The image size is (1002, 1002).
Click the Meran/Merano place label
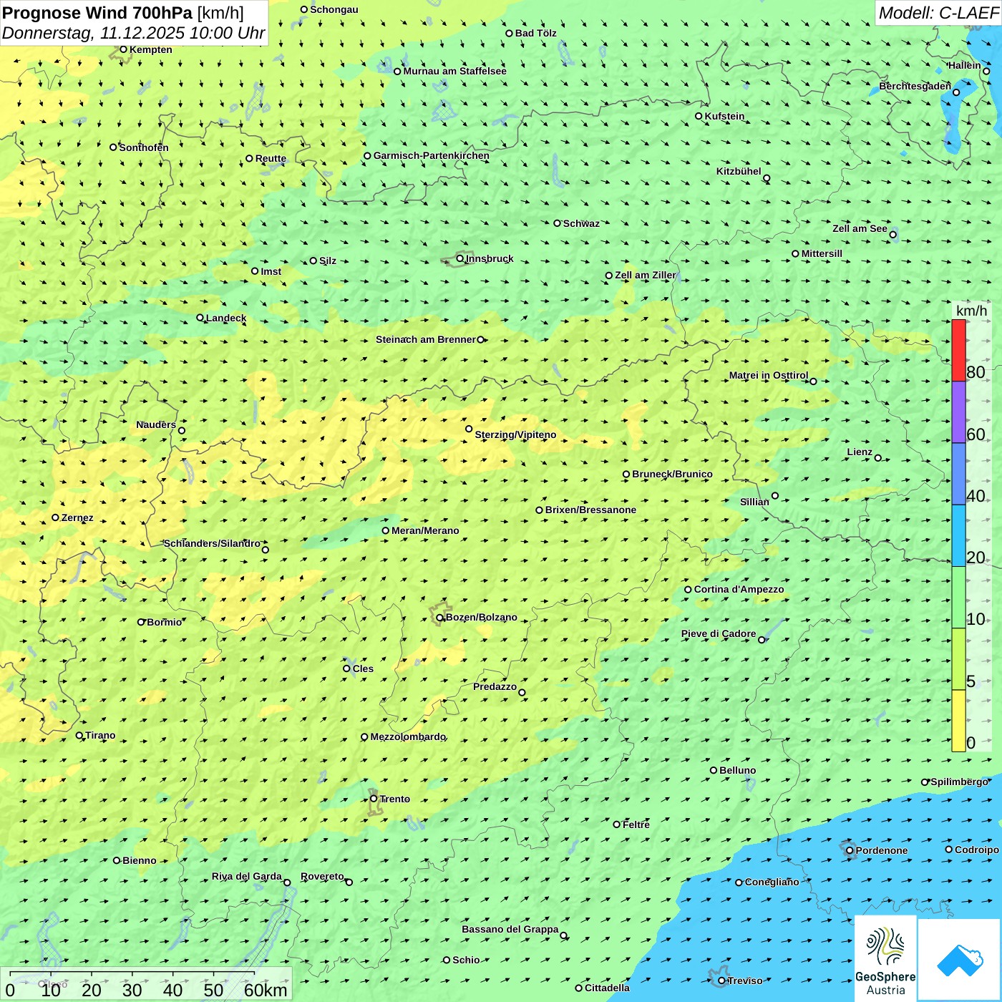pyautogui.click(x=425, y=530)
